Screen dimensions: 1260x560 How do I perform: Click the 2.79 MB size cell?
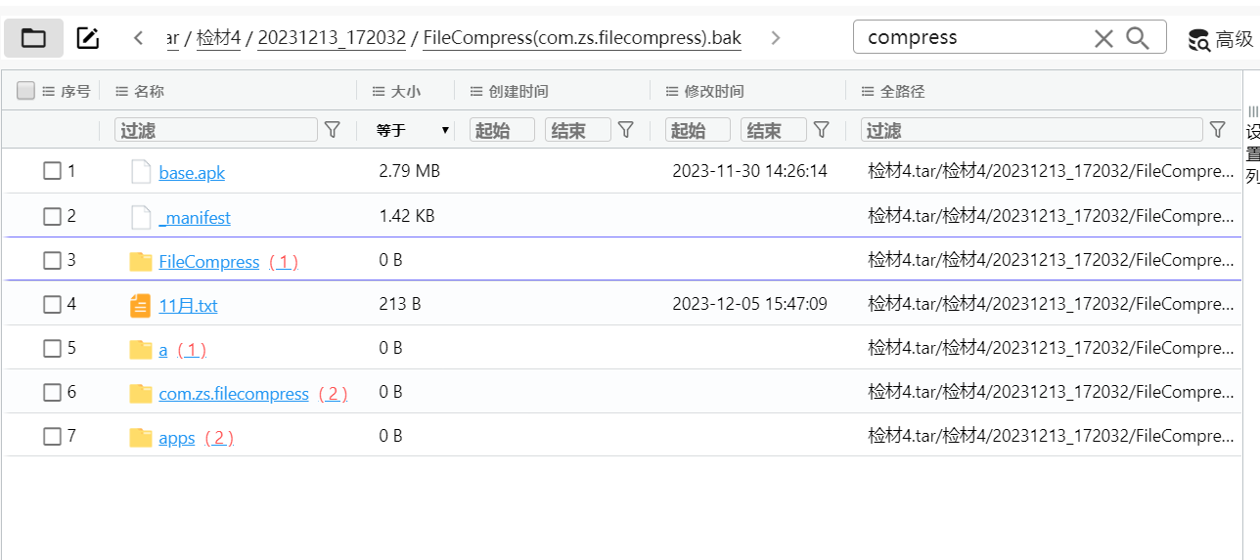point(410,171)
